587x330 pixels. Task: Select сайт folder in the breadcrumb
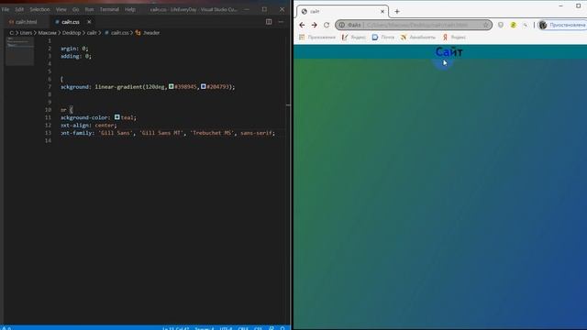pyautogui.click(x=92, y=33)
